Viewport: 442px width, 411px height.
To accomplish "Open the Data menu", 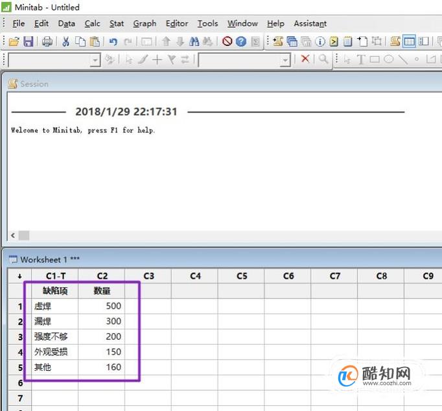I will point(67,23).
